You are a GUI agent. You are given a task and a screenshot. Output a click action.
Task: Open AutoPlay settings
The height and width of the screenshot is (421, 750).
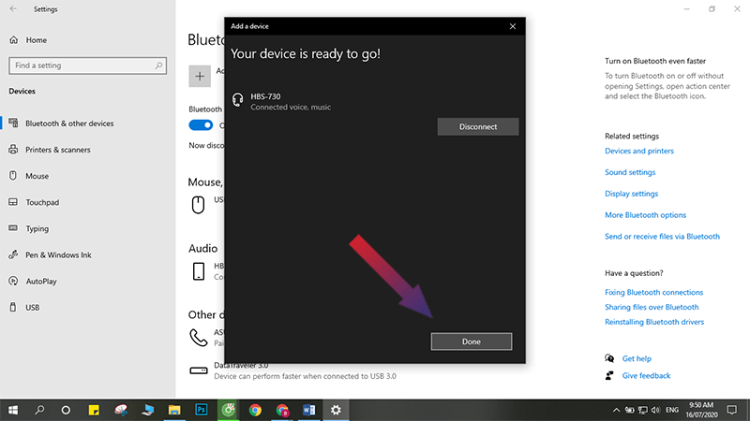click(x=42, y=281)
